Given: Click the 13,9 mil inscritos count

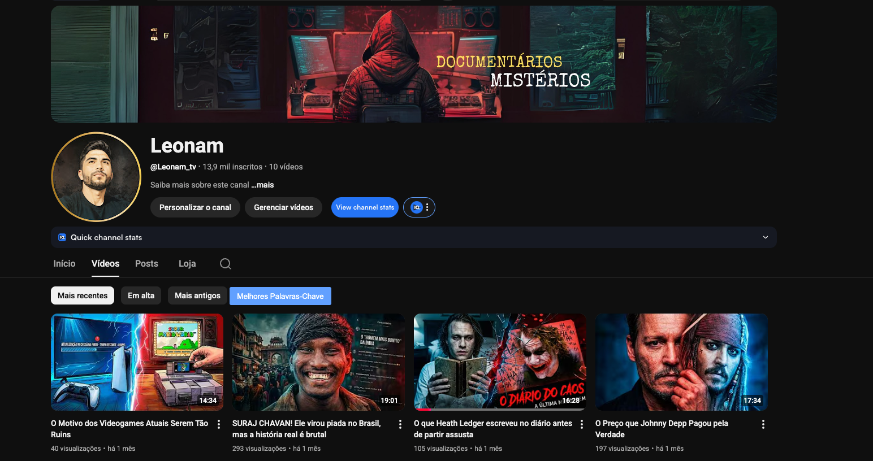Looking at the screenshot, I should (x=232, y=167).
